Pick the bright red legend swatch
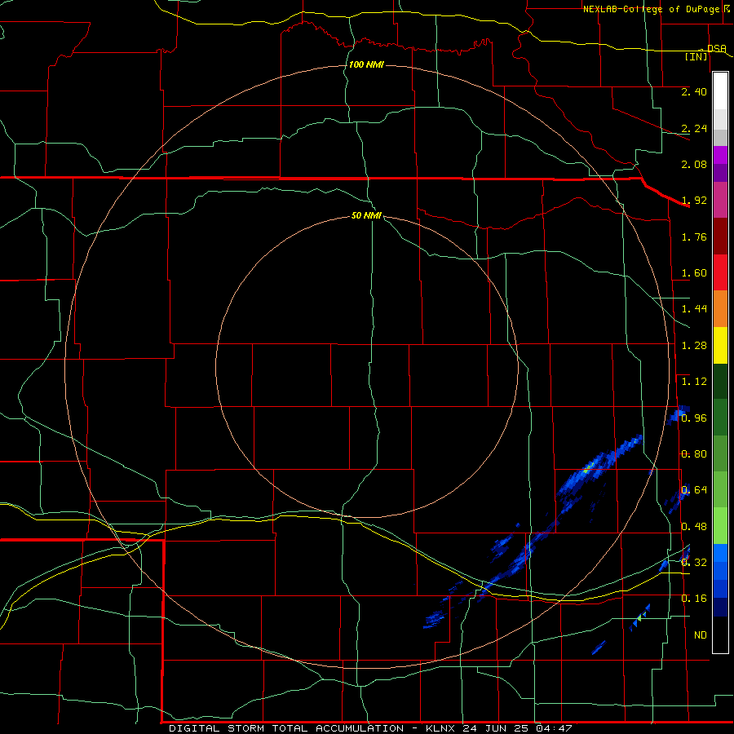The image size is (734, 734). [x=720, y=272]
